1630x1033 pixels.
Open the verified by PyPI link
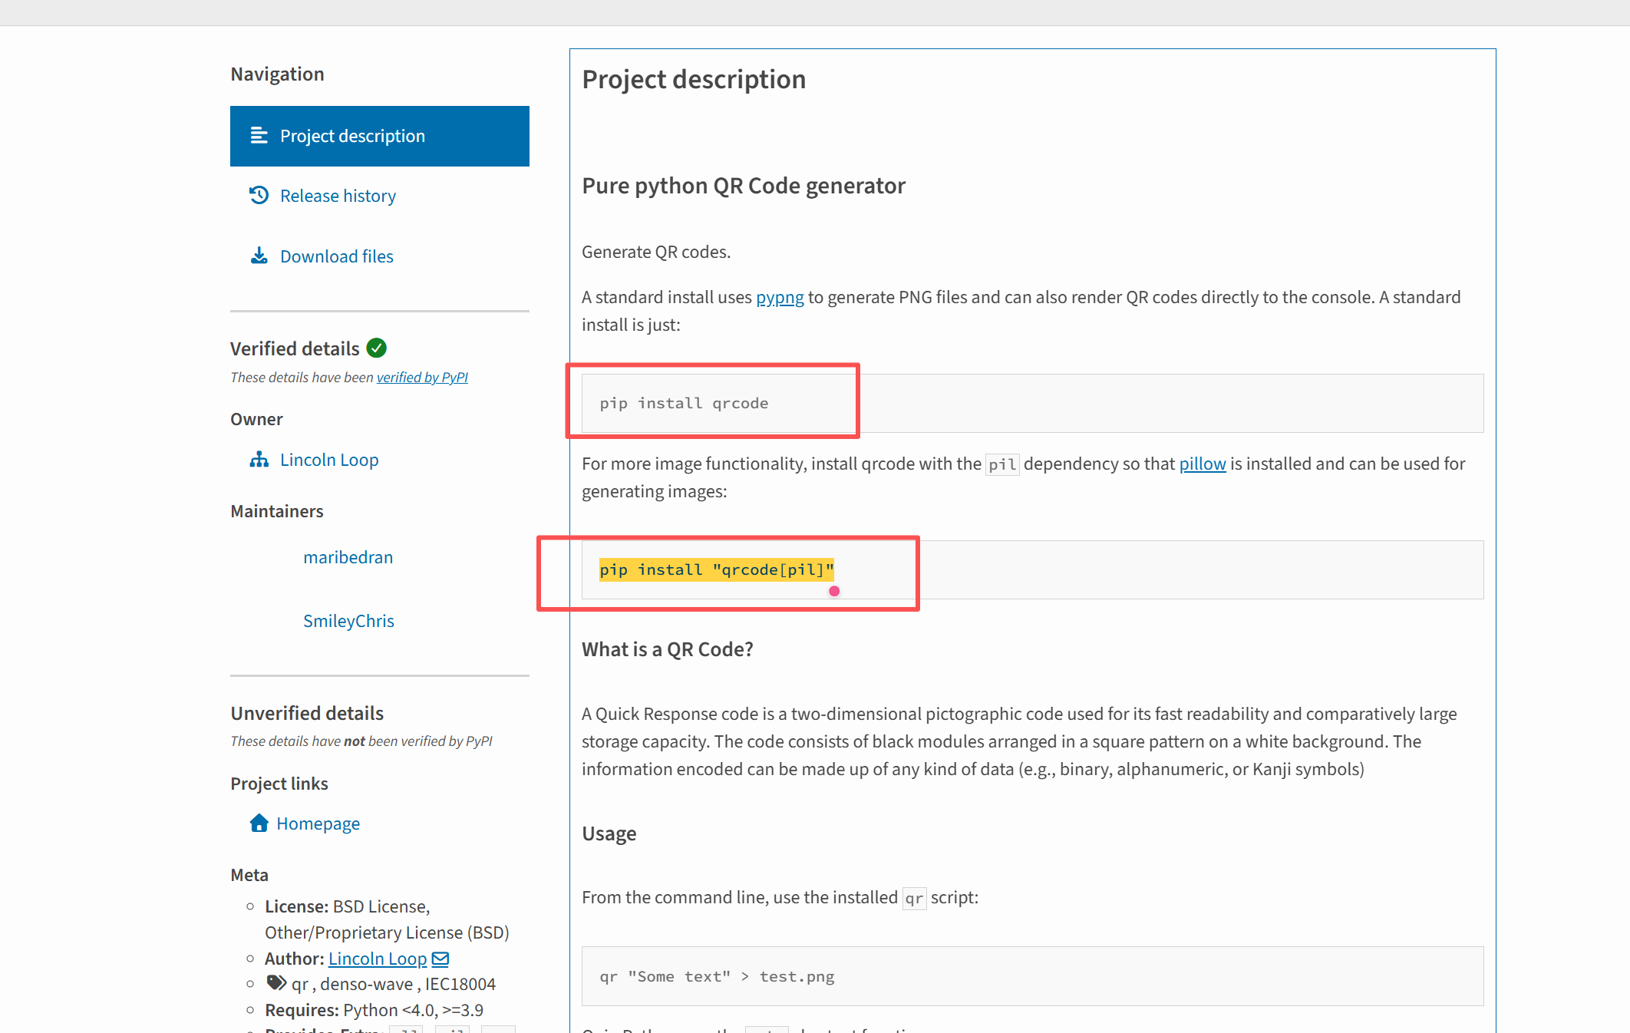pyautogui.click(x=422, y=378)
